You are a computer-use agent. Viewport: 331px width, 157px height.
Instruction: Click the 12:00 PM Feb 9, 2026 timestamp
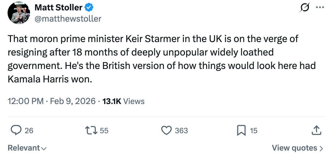point(52,101)
